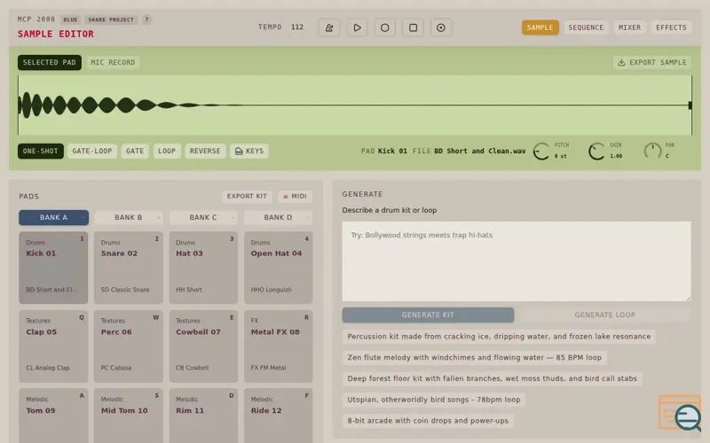Select the Selected Pad tab
710x443 pixels.
50,62
